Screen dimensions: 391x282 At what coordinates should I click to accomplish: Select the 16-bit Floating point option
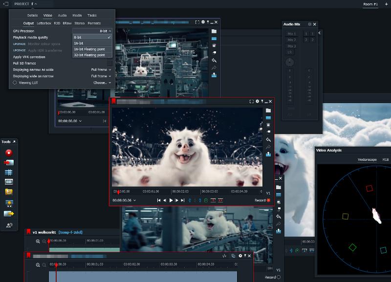click(92, 49)
